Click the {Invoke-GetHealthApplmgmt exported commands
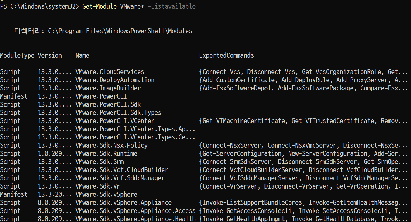Image resolution: width=411 pixels, height=222 pixels. coord(304,219)
